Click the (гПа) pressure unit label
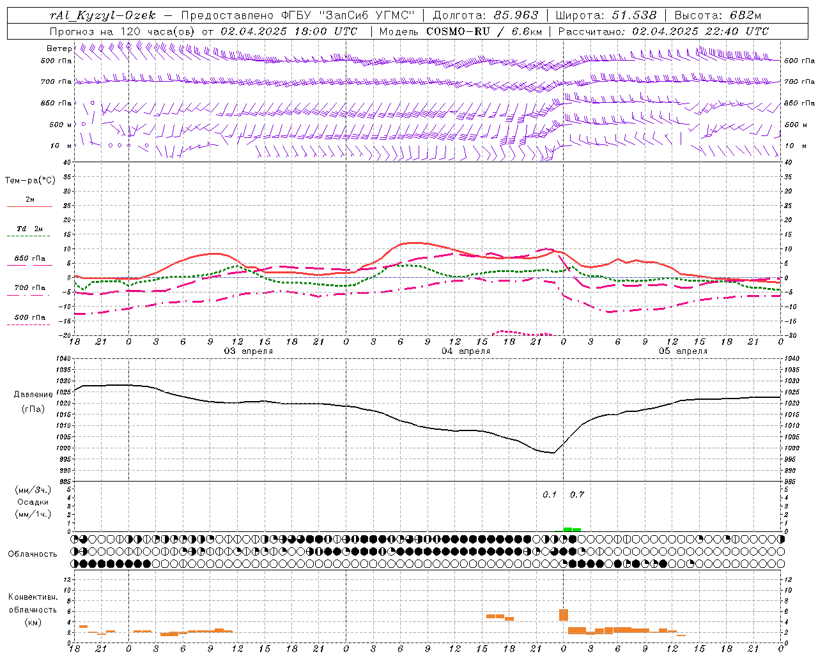 coord(33,409)
